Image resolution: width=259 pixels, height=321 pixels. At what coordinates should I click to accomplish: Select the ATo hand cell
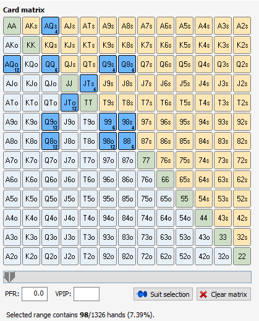(12, 103)
